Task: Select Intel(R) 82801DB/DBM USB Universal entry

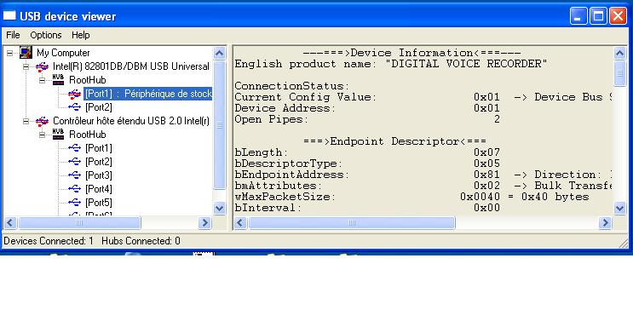Action: [x=131, y=66]
